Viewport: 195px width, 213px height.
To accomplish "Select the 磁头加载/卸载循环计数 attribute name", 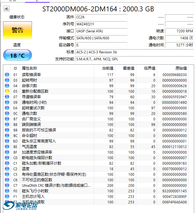I will tap(41, 163).
